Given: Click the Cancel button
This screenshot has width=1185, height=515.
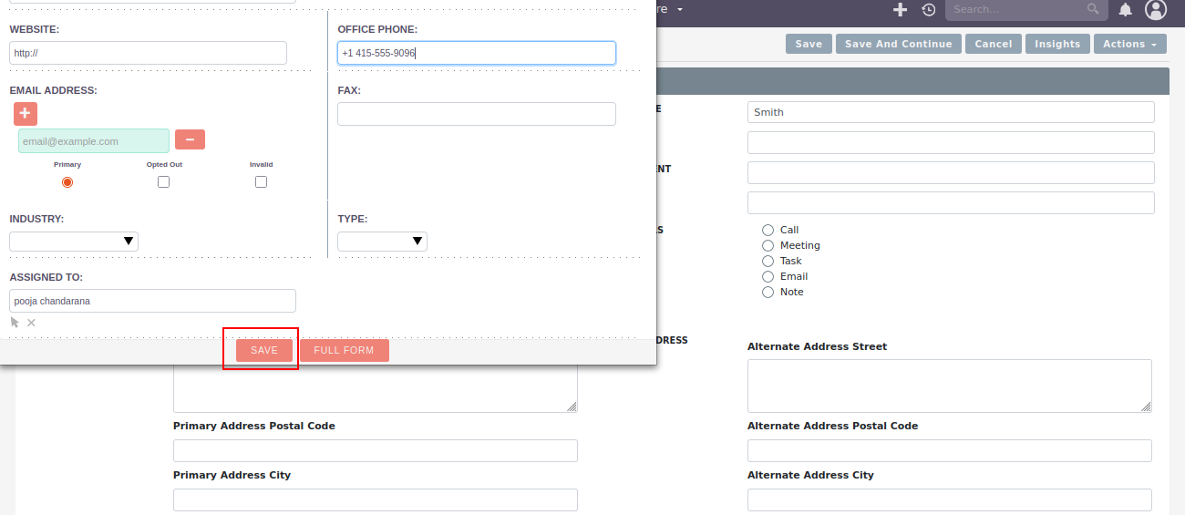Looking at the screenshot, I should tap(994, 44).
